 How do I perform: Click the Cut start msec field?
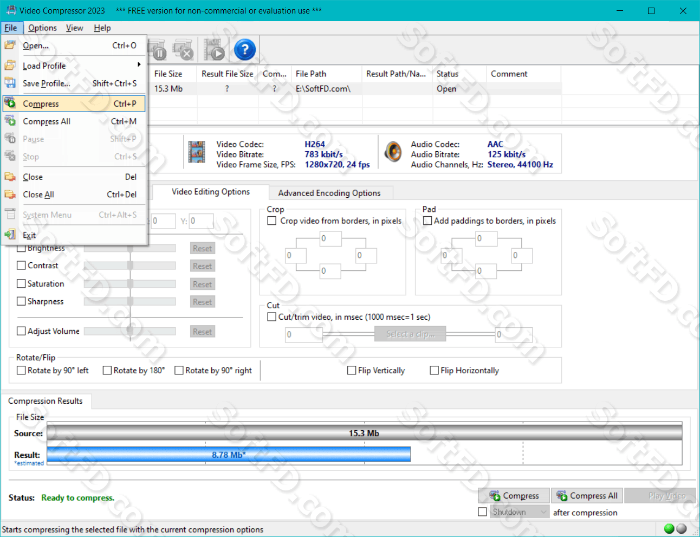click(x=304, y=334)
